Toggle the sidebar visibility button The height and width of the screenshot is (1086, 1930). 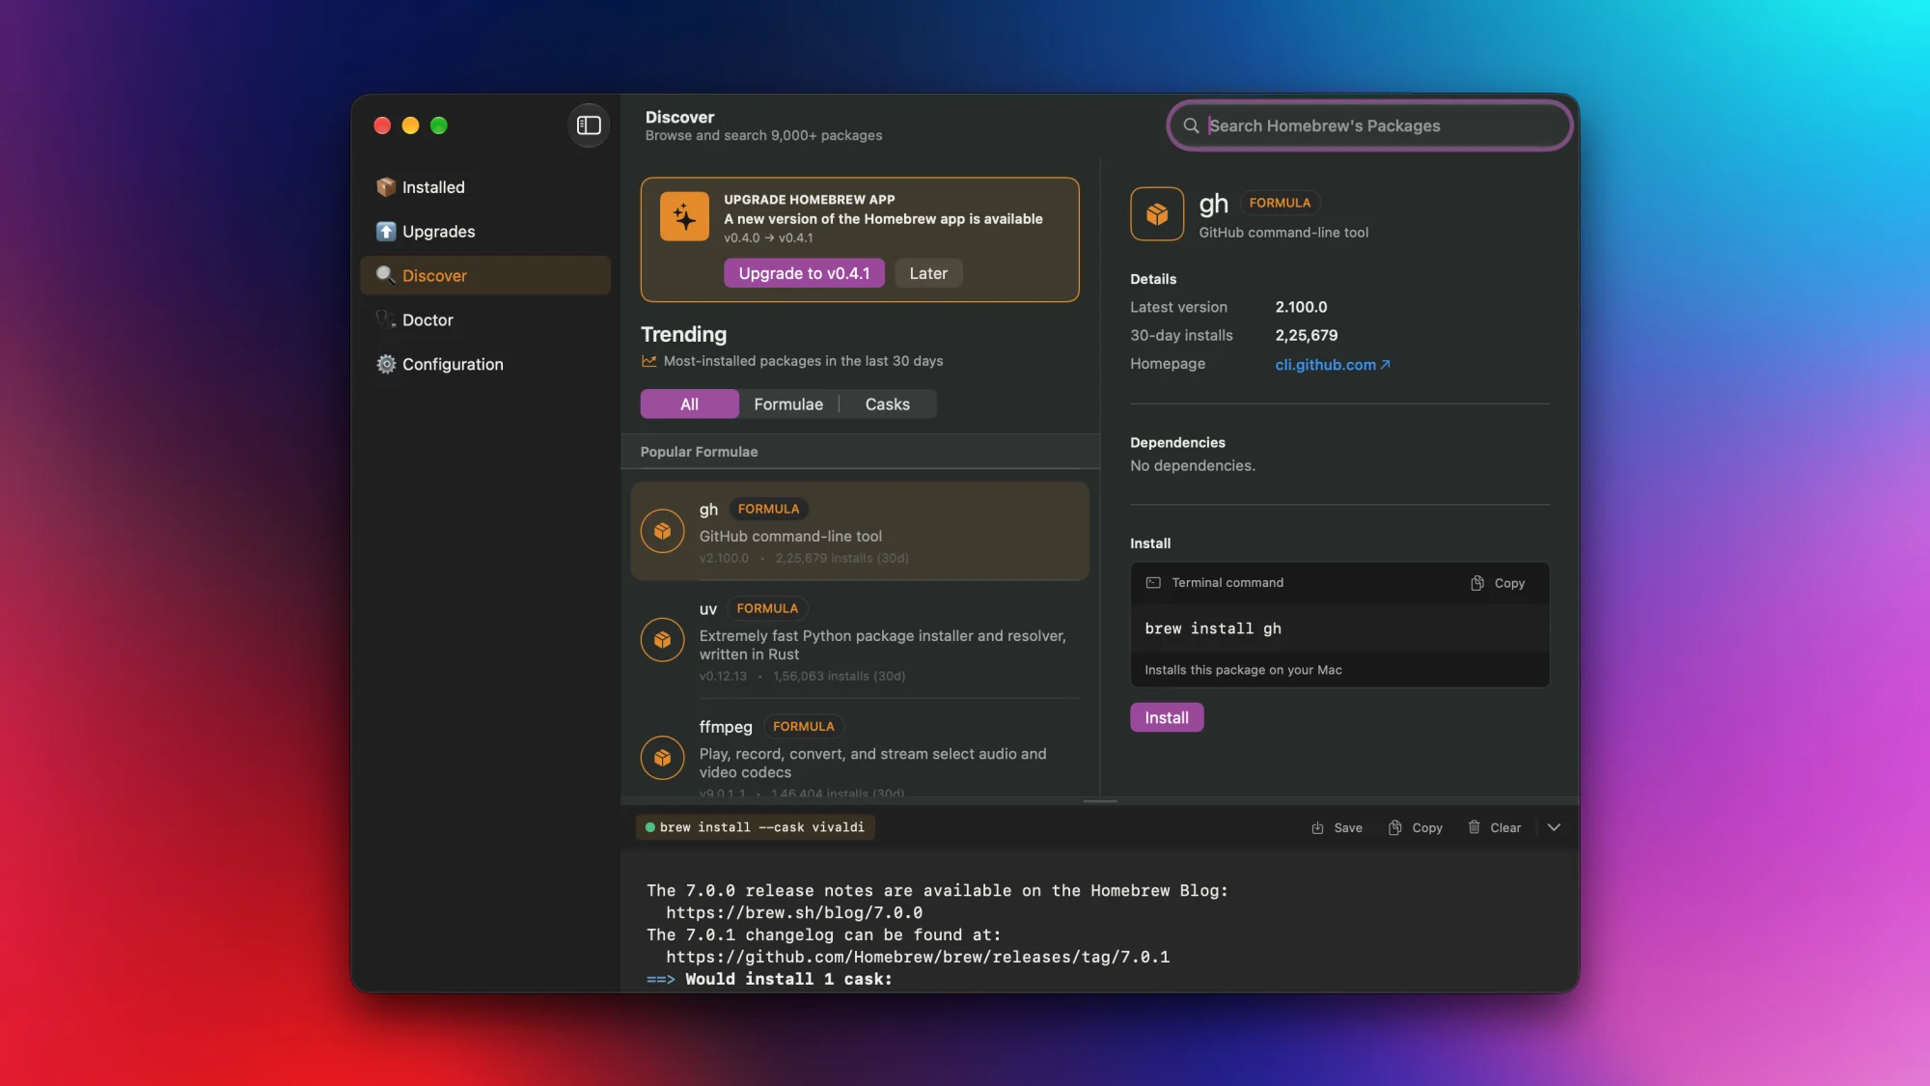click(x=589, y=125)
